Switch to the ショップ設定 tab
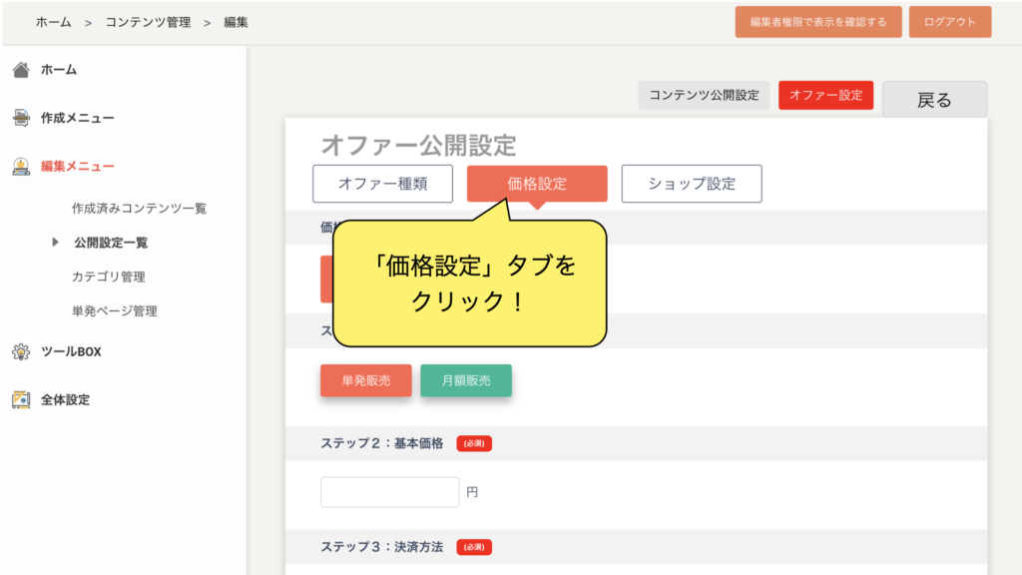Image resolution: width=1022 pixels, height=575 pixels. [x=691, y=184]
